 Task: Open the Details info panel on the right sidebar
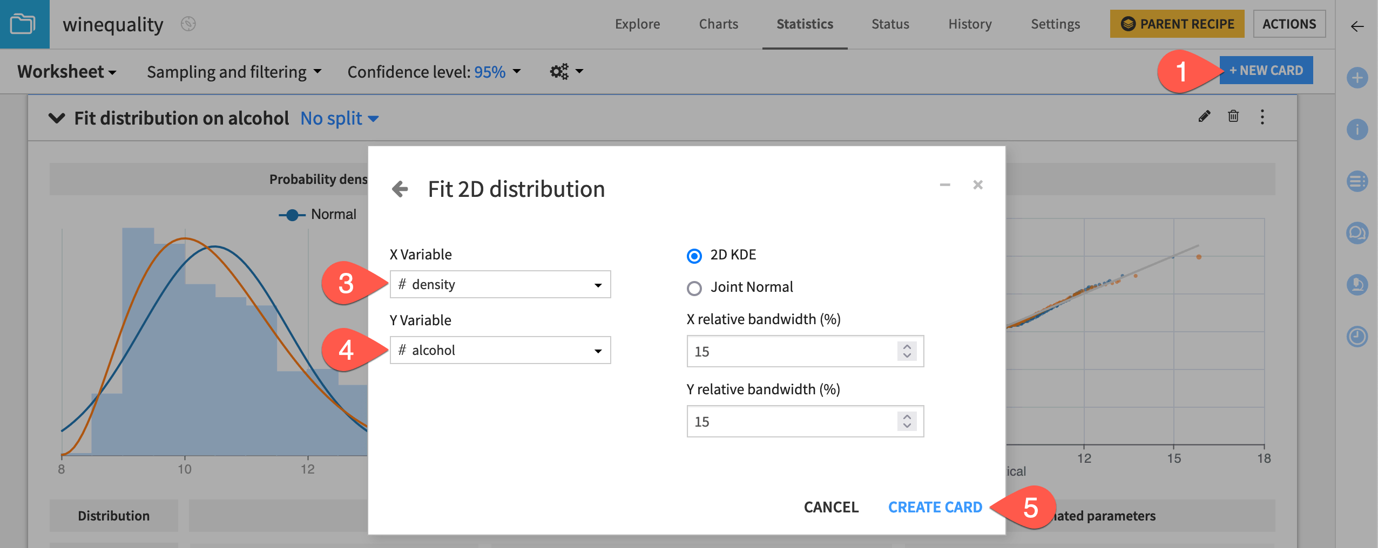click(x=1358, y=131)
